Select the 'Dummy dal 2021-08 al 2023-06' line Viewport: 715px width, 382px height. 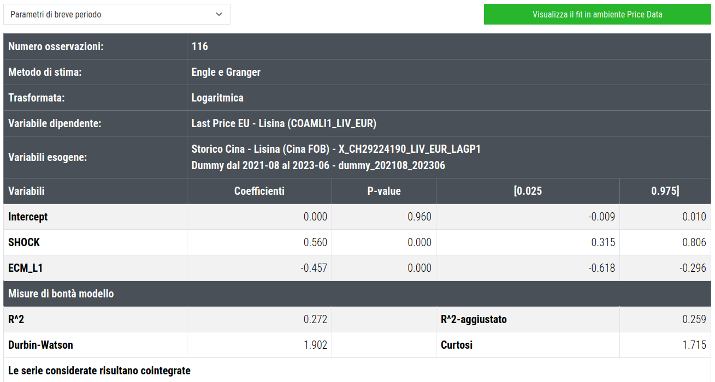coord(318,165)
